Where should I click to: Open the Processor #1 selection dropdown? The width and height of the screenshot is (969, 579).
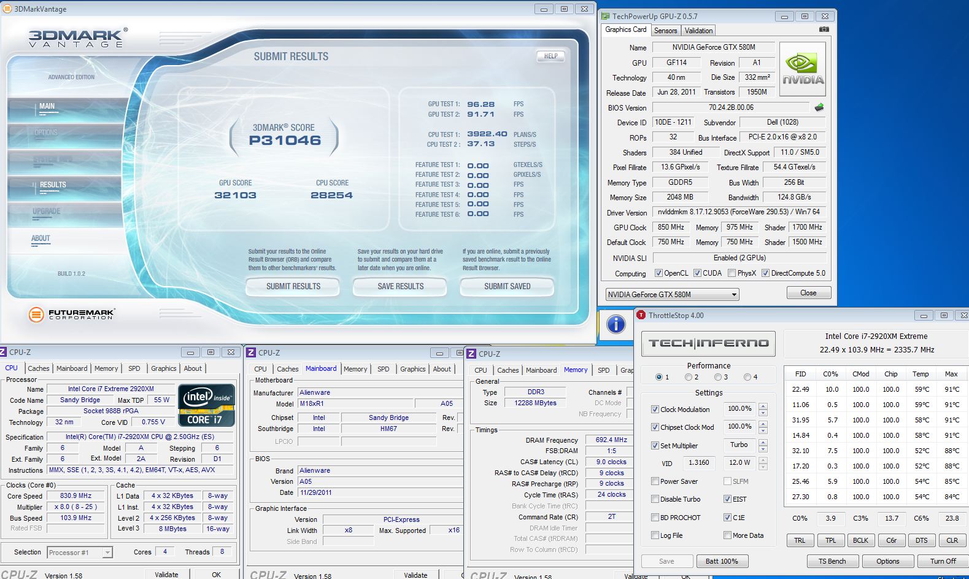point(80,553)
